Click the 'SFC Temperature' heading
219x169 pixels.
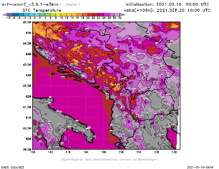click(x=42, y=10)
